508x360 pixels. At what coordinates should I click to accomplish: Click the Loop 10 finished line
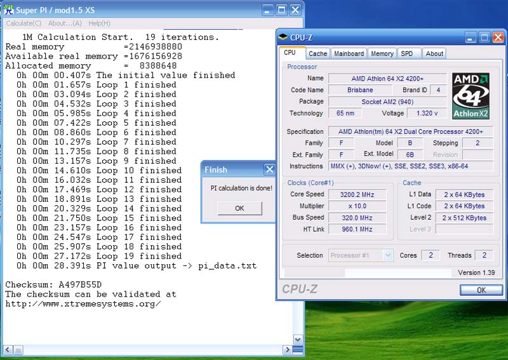pyautogui.click(x=99, y=170)
